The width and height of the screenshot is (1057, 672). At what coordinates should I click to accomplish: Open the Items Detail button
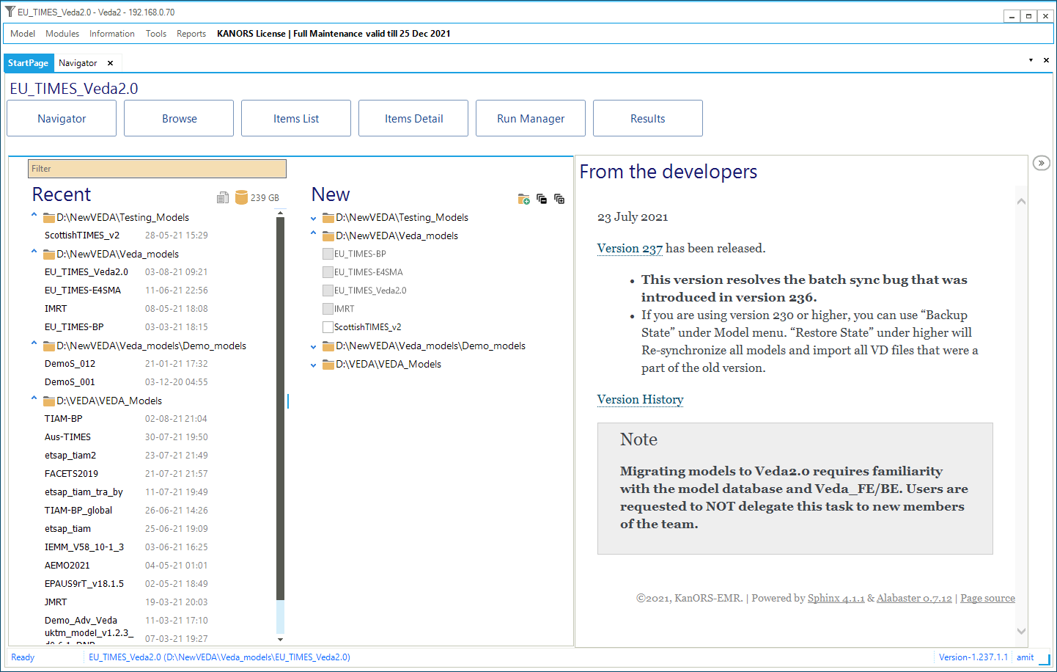413,118
